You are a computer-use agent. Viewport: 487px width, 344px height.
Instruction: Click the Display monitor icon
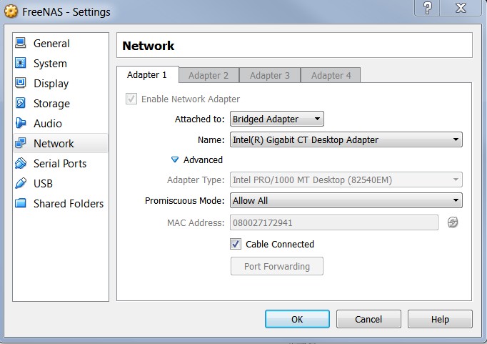21,84
